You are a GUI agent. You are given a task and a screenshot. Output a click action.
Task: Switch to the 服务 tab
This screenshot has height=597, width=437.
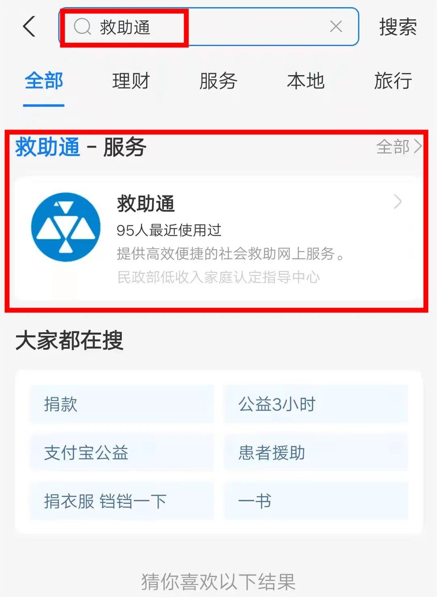[x=218, y=81]
